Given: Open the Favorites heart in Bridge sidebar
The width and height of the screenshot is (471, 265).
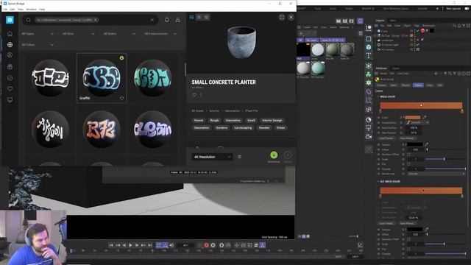Looking at the screenshot, I should pos(10,89).
